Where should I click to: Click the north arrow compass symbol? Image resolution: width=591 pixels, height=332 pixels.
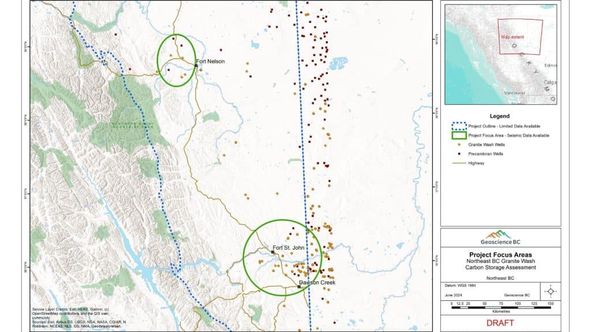(x=550, y=290)
